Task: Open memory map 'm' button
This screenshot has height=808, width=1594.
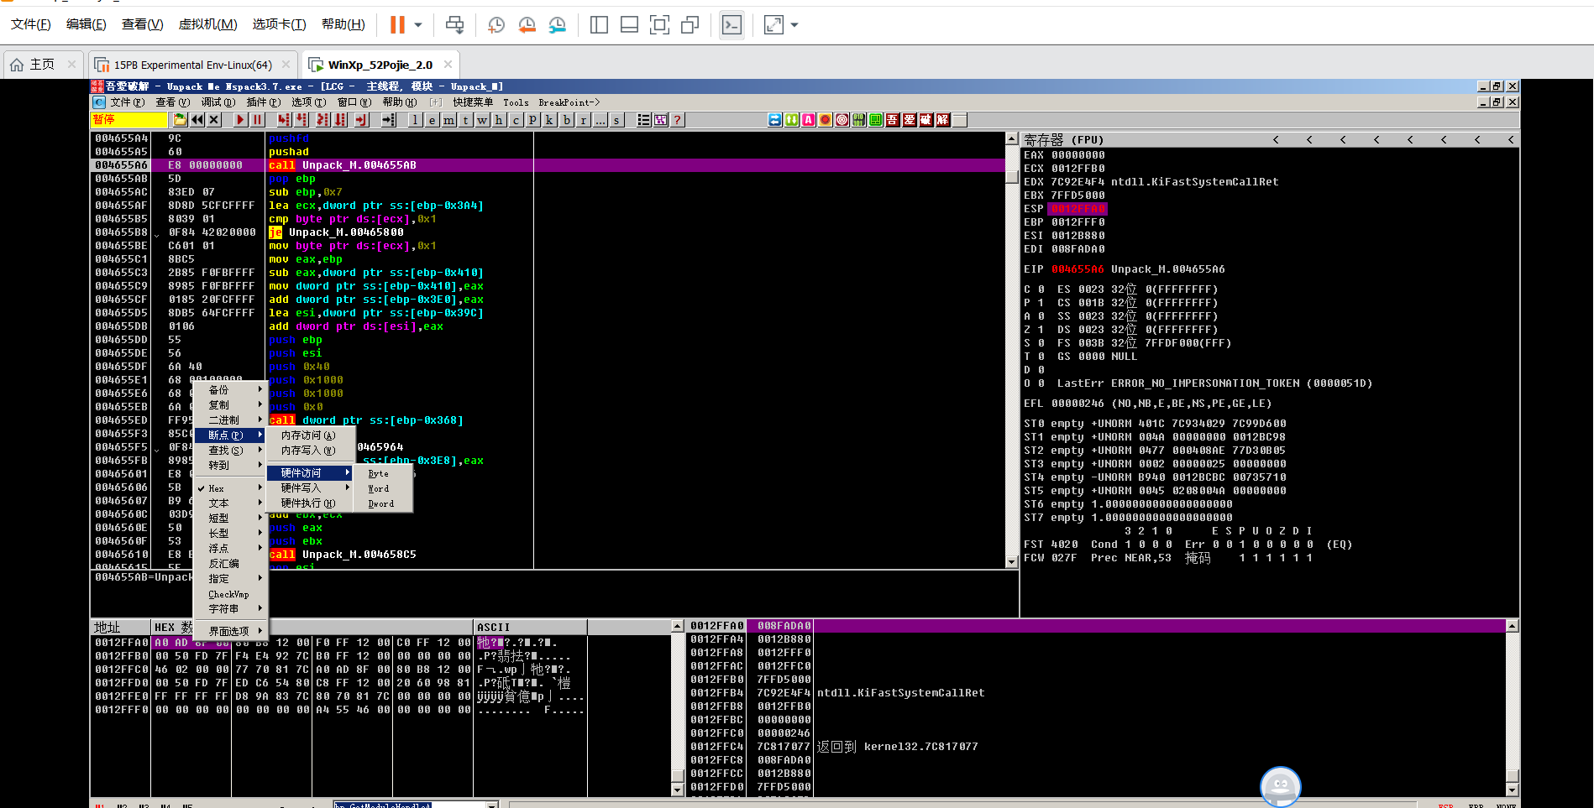Action: (x=448, y=120)
